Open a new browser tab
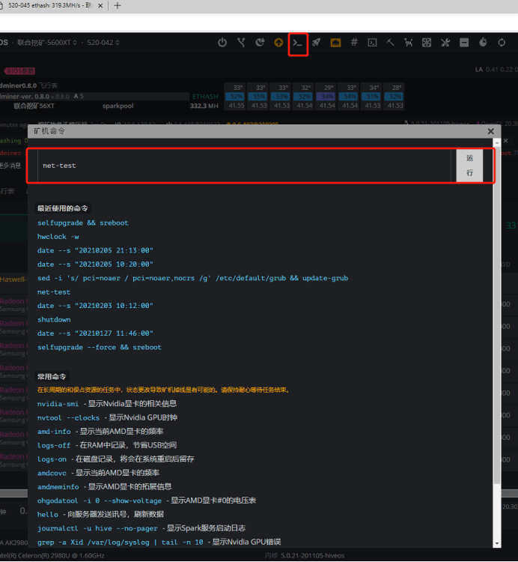518x562 pixels. tap(117, 5)
